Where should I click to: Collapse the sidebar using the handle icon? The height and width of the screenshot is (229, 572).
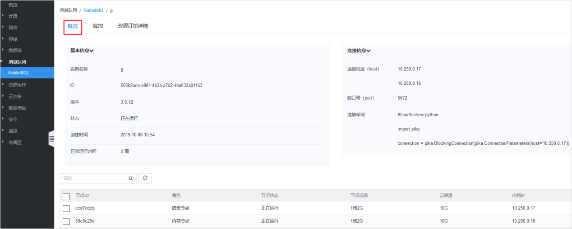[x=51, y=139]
